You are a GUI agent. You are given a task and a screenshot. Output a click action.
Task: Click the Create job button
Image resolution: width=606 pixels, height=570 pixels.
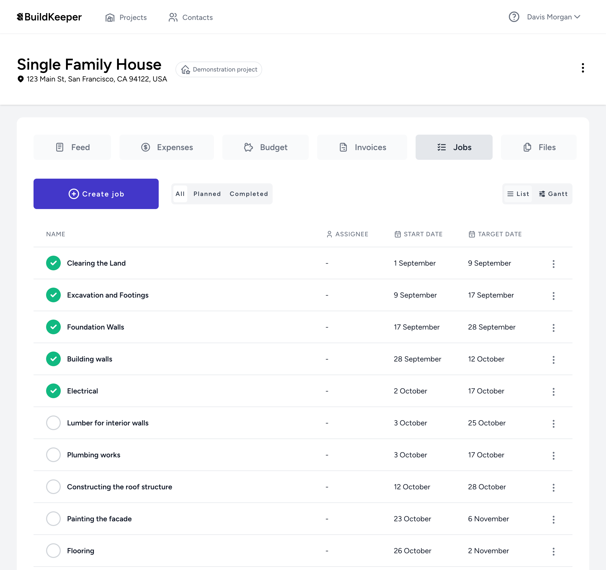[96, 194]
